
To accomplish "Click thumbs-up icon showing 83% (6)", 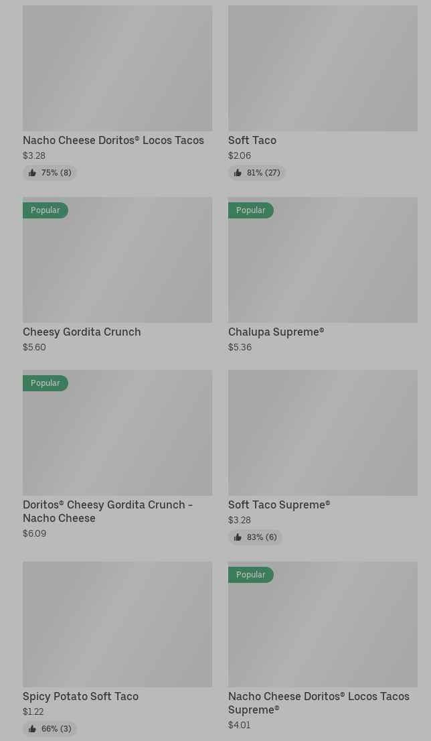I will pos(238,537).
